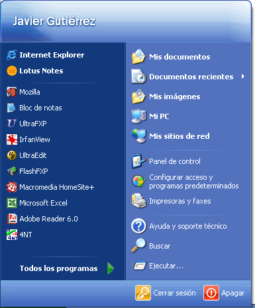Click the Impresoras y faxes printer icon

point(138,201)
